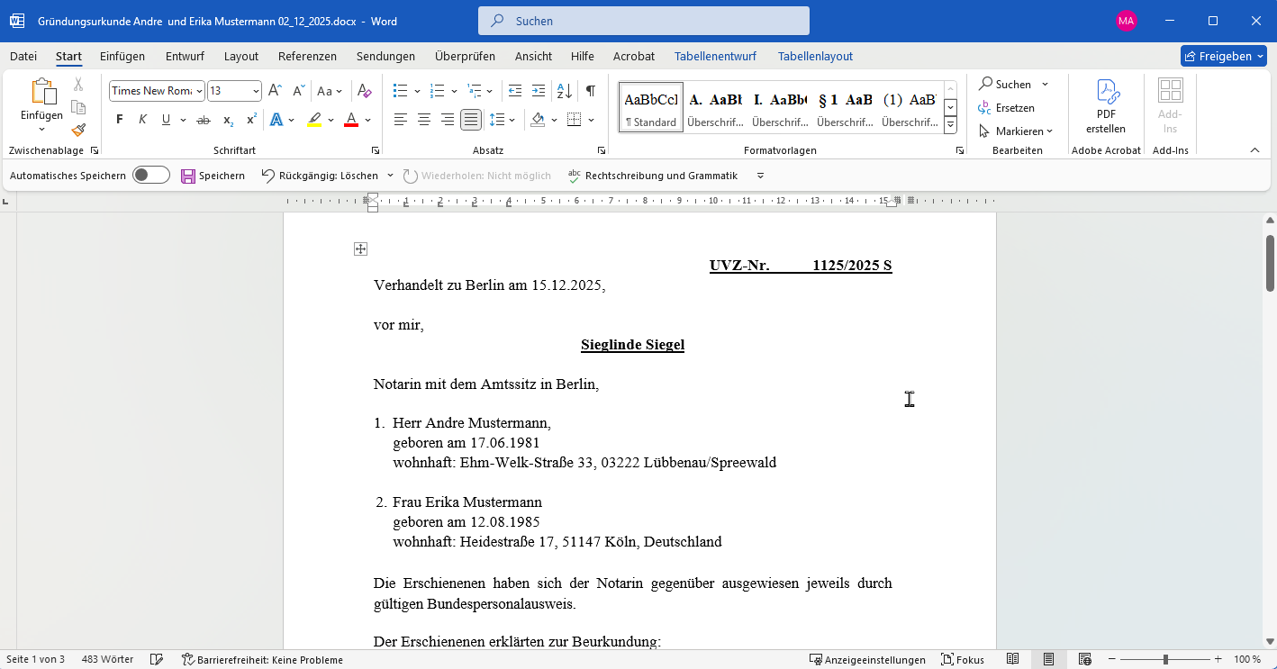Click the Suchen search box in title bar

[x=643, y=21]
